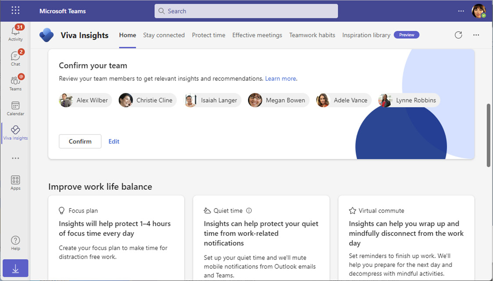Select Viva Insights in the sidebar
Image resolution: width=493 pixels, height=281 pixels.
15,133
